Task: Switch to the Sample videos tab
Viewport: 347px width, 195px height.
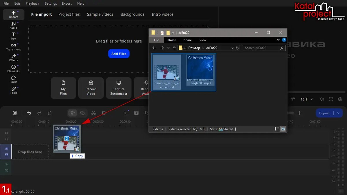Action: pos(100,14)
